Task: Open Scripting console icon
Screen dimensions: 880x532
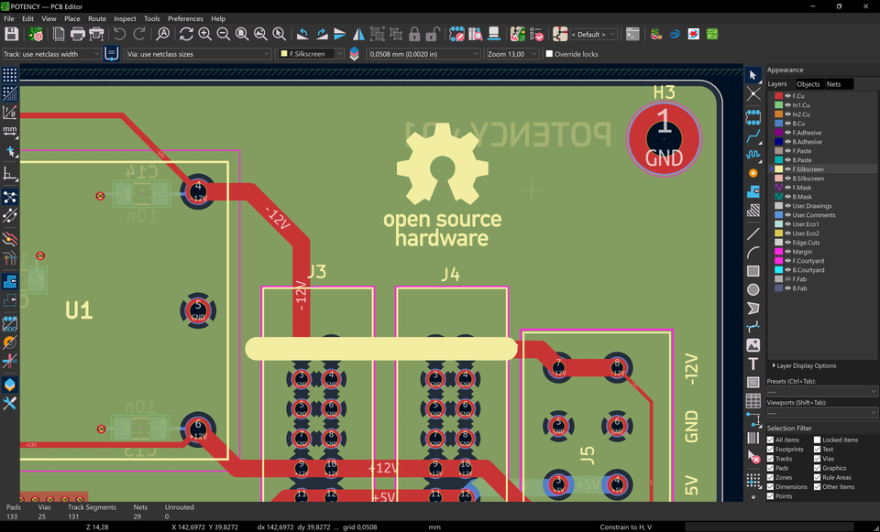Action: click(632, 34)
